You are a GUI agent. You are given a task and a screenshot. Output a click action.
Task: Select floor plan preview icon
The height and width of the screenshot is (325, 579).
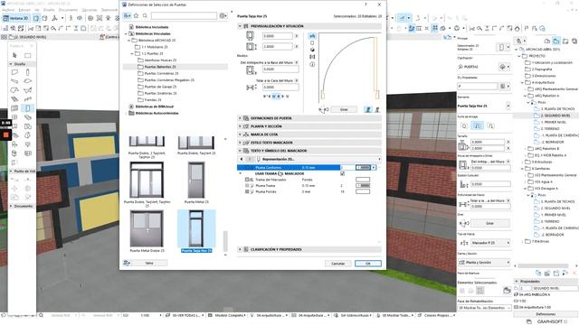click(312, 36)
